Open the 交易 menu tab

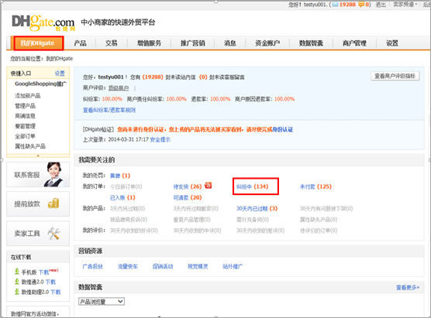(112, 43)
